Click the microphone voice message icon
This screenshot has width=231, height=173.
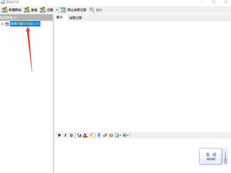coord(99,135)
